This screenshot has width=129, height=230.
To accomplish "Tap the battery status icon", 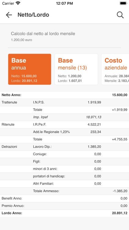I will pos(123,3).
